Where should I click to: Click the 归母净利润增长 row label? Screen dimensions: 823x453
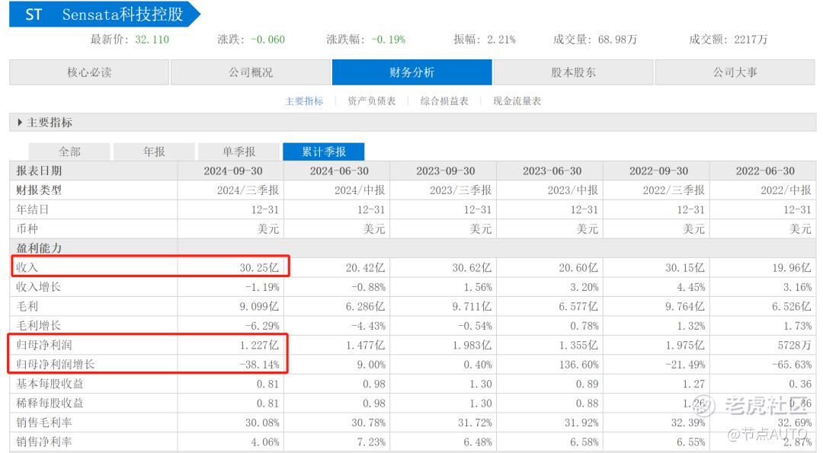pos(55,365)
